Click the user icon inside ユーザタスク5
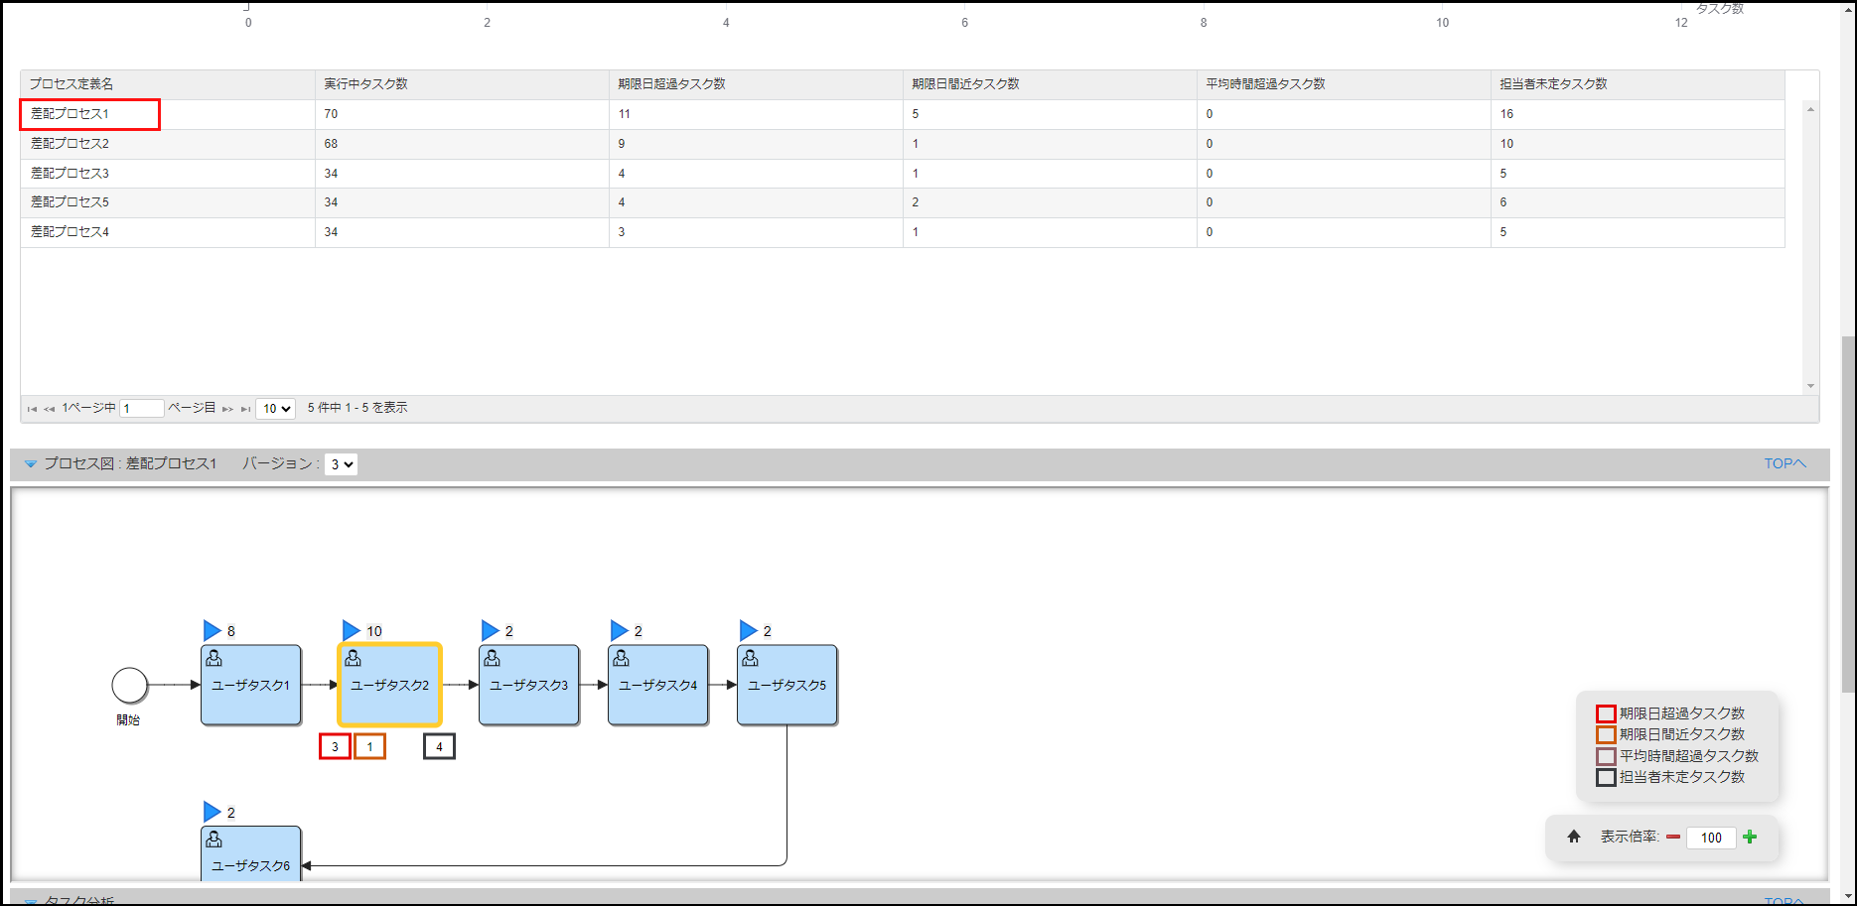Screen dimensions: 1857x906 [x=750, y=658]
